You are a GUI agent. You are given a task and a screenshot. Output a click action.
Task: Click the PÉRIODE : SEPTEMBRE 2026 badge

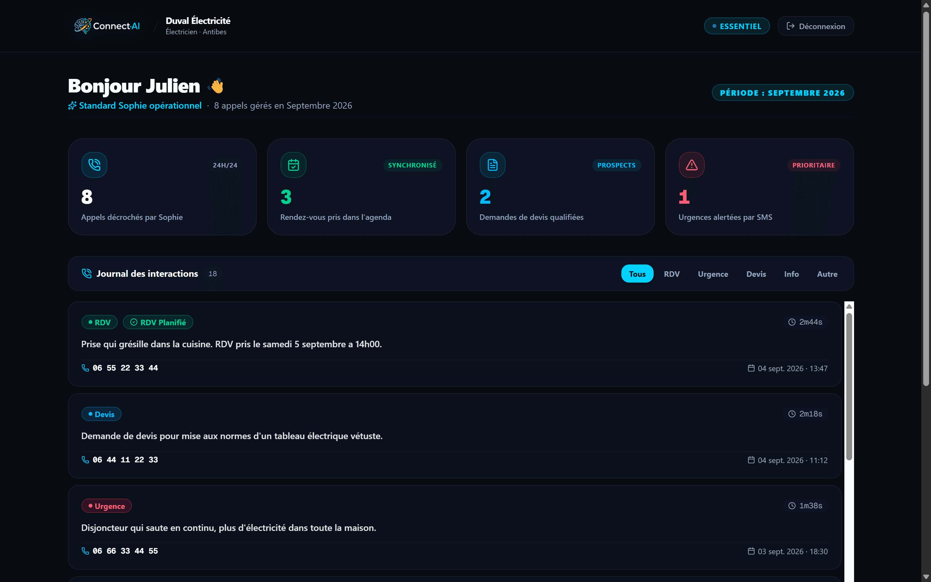783,93
